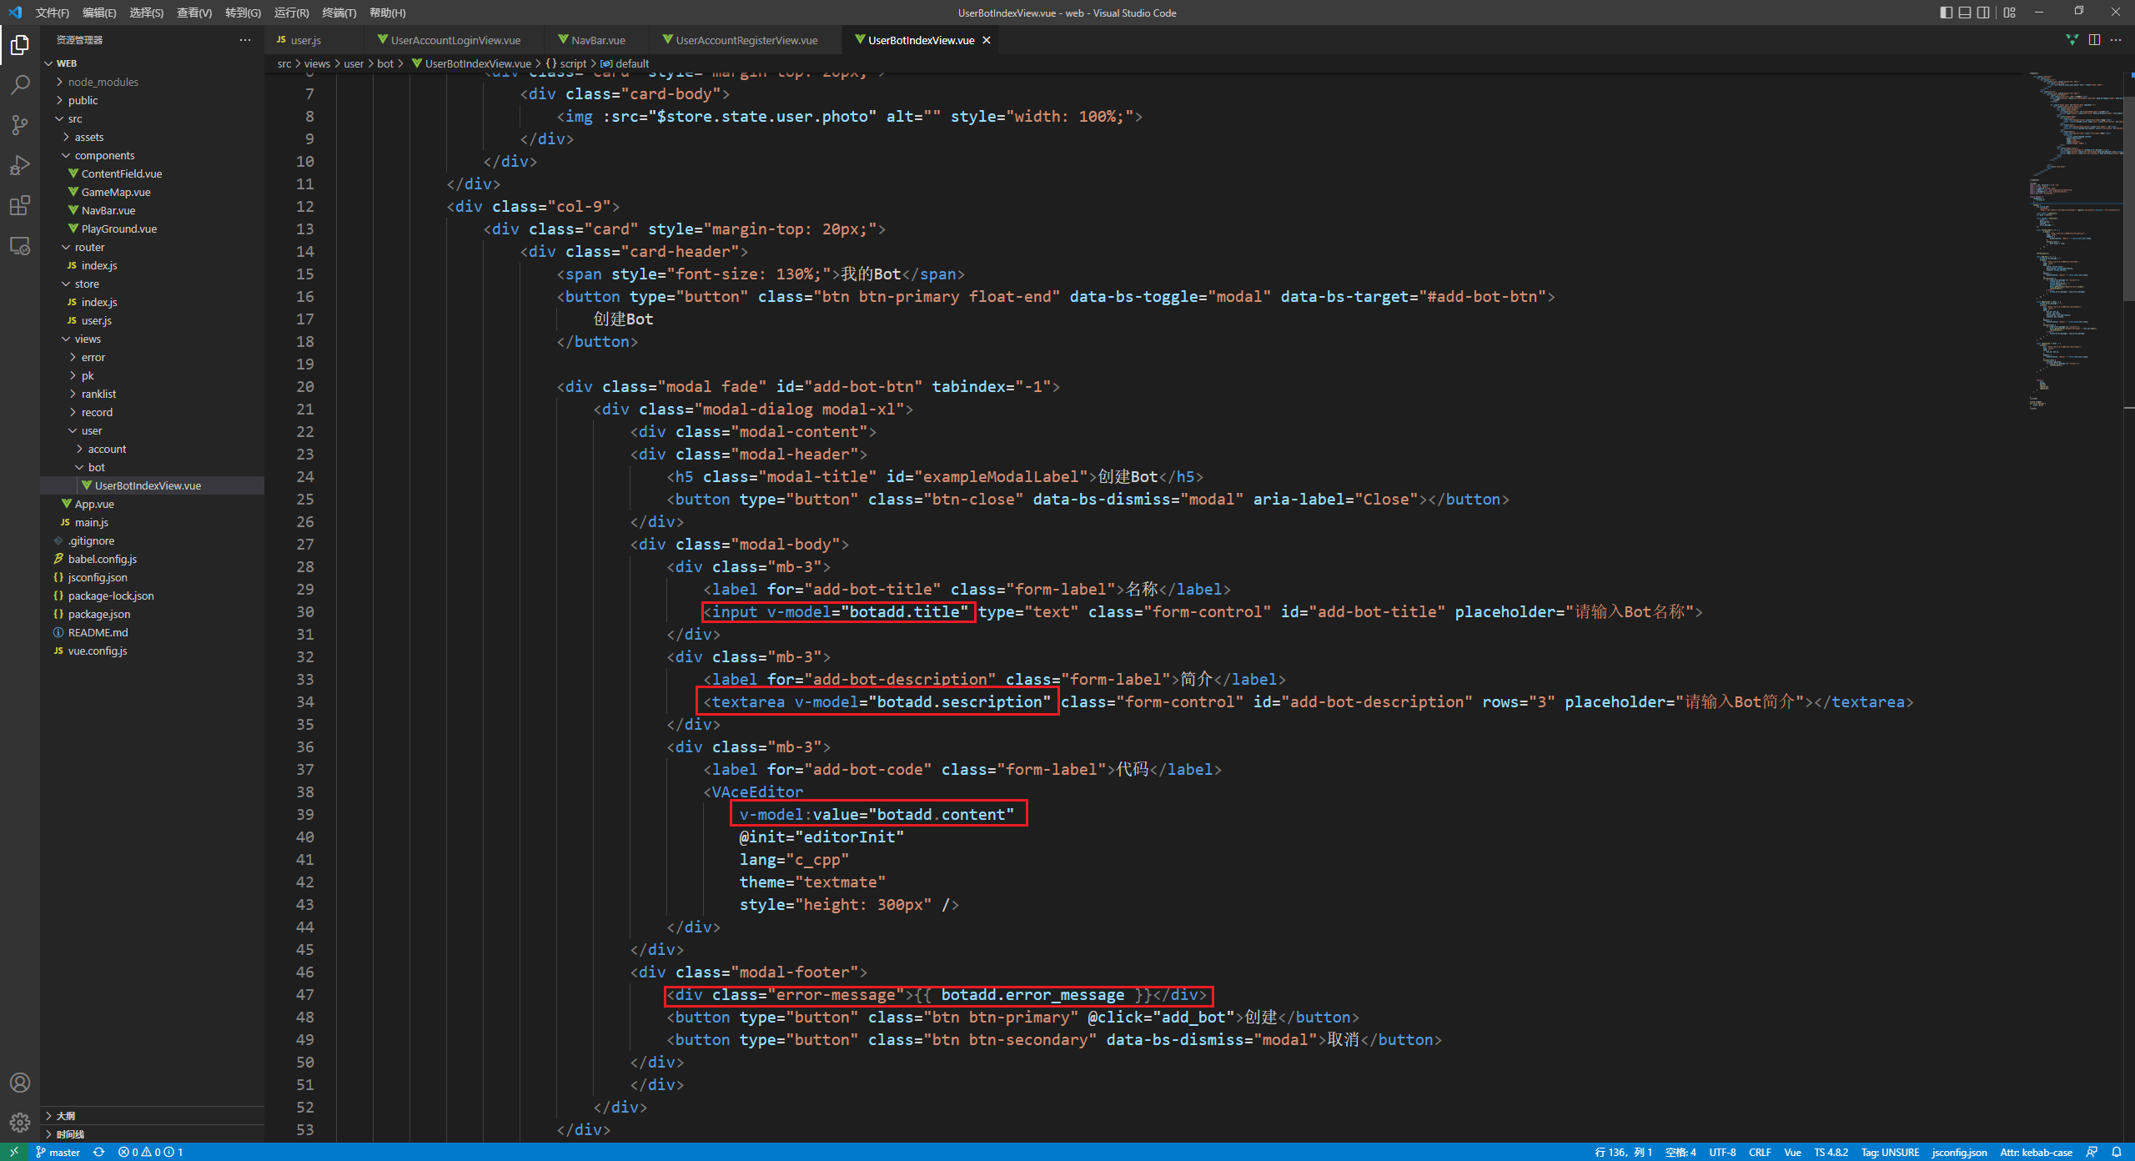Viewport: 2135px width, 1161px height.
Task: Expand the ranklist folder
Action: pyautogui.click(x=153, y=394)
